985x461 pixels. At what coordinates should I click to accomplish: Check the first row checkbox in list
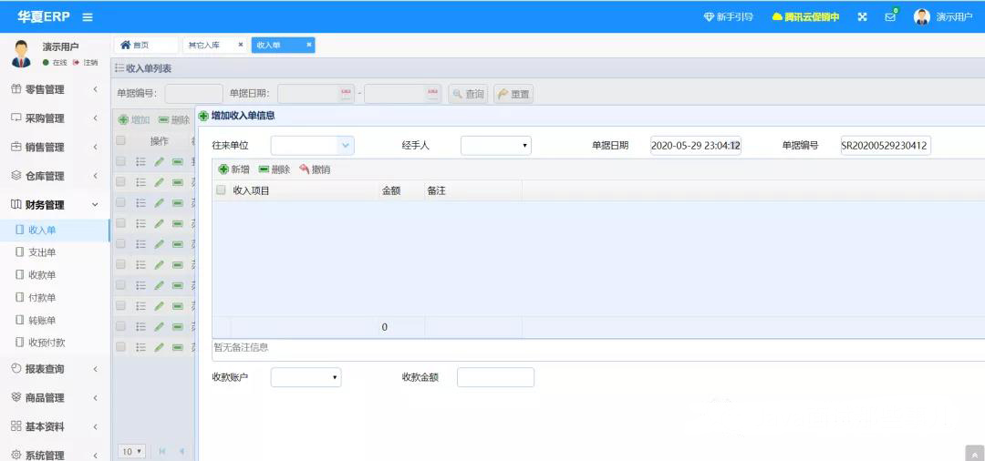point(120,161)
